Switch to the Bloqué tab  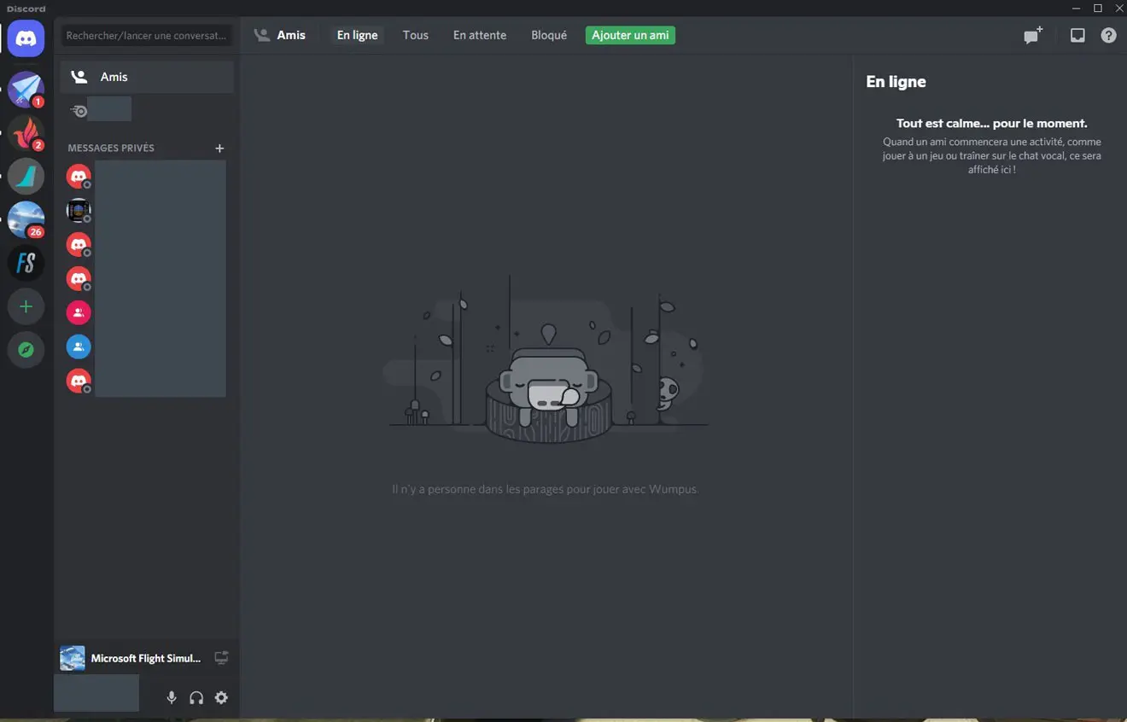point(549,36)
